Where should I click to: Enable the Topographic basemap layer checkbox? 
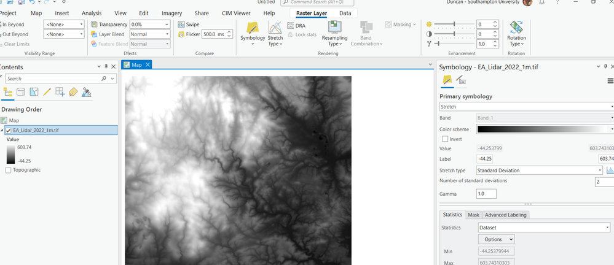pyautogui.click(x=8, y=170)
